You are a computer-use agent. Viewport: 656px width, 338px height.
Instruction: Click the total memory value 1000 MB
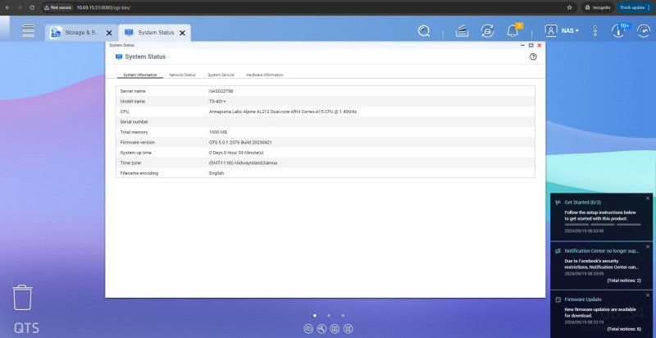click(218, 132)
